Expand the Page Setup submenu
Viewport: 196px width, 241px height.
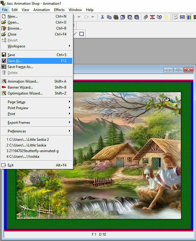click(x=37, y=102)
